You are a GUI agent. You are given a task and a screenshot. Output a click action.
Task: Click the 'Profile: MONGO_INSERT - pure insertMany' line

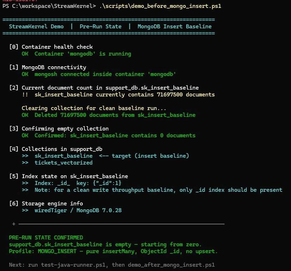click(113, 251)
